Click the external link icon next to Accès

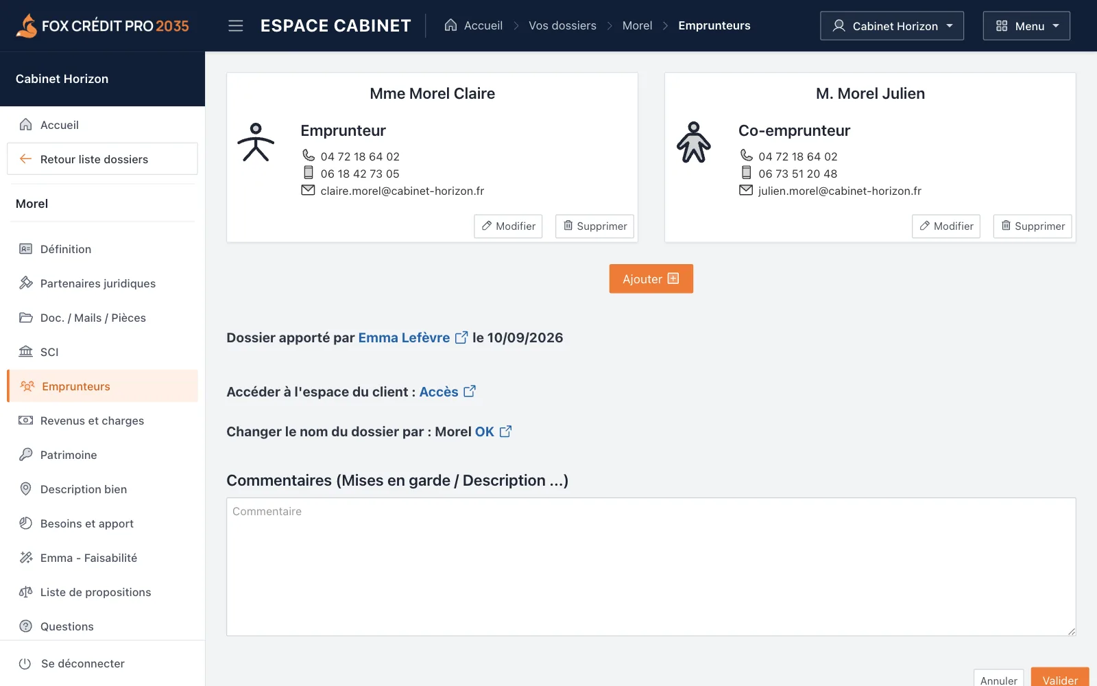(470, 392)
